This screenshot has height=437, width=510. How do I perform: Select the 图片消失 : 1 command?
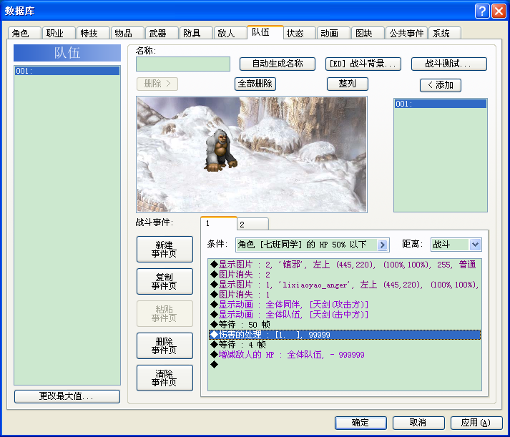coord(345,295)
